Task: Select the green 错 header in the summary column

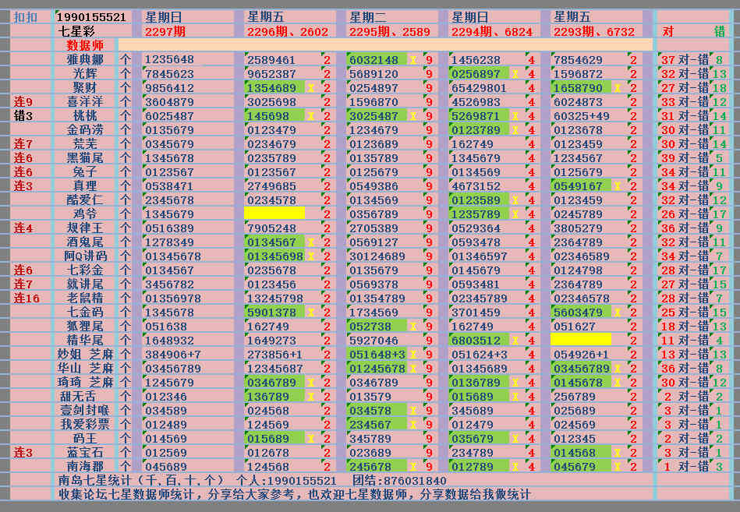Action: pos(719,32)
